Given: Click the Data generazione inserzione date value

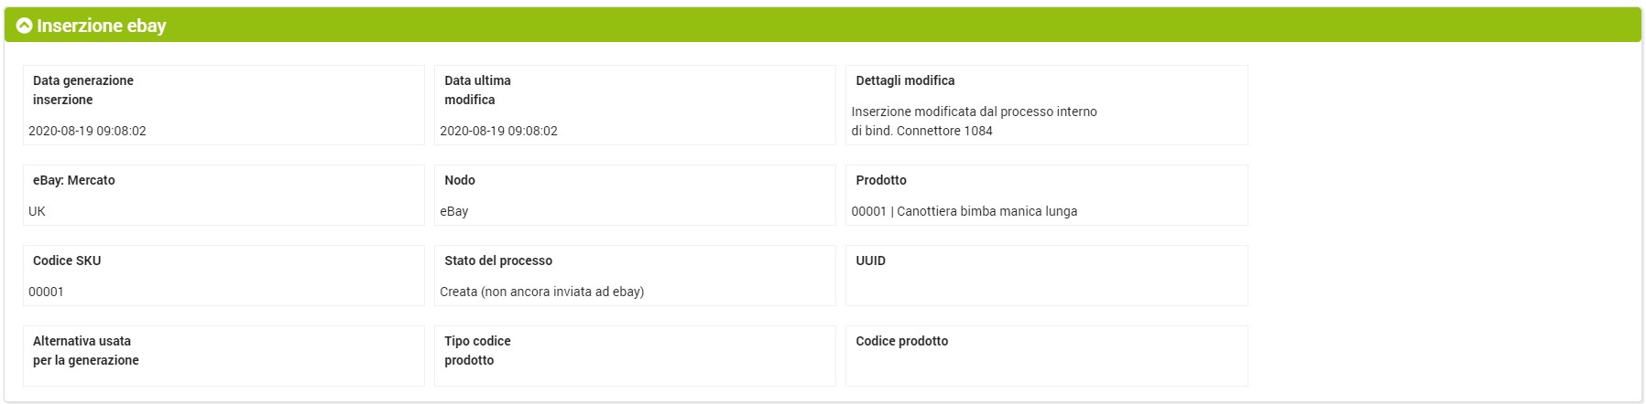Looking at the screenshot, I should 87,131.
